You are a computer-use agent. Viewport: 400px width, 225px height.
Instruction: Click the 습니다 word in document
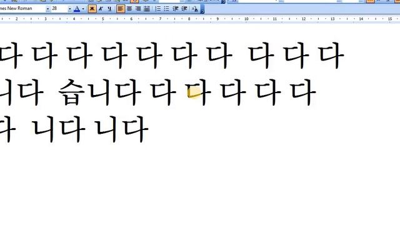100,92
